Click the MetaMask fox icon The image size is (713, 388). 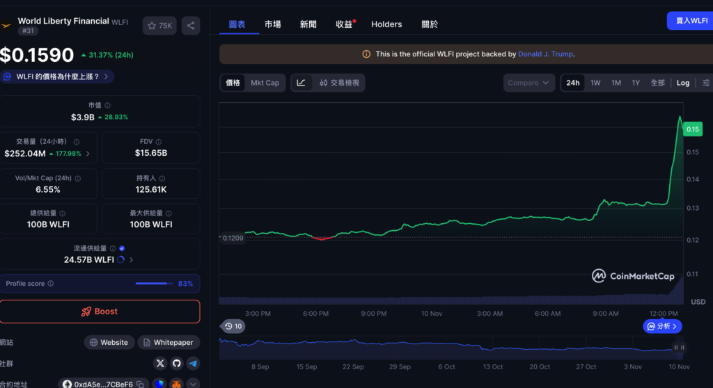tap(177, 384)
